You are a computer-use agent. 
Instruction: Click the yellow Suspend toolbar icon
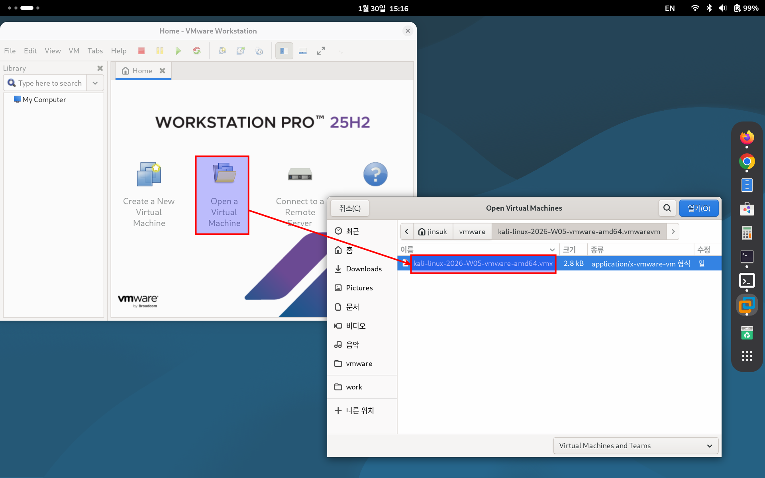[x=160, y=51]
